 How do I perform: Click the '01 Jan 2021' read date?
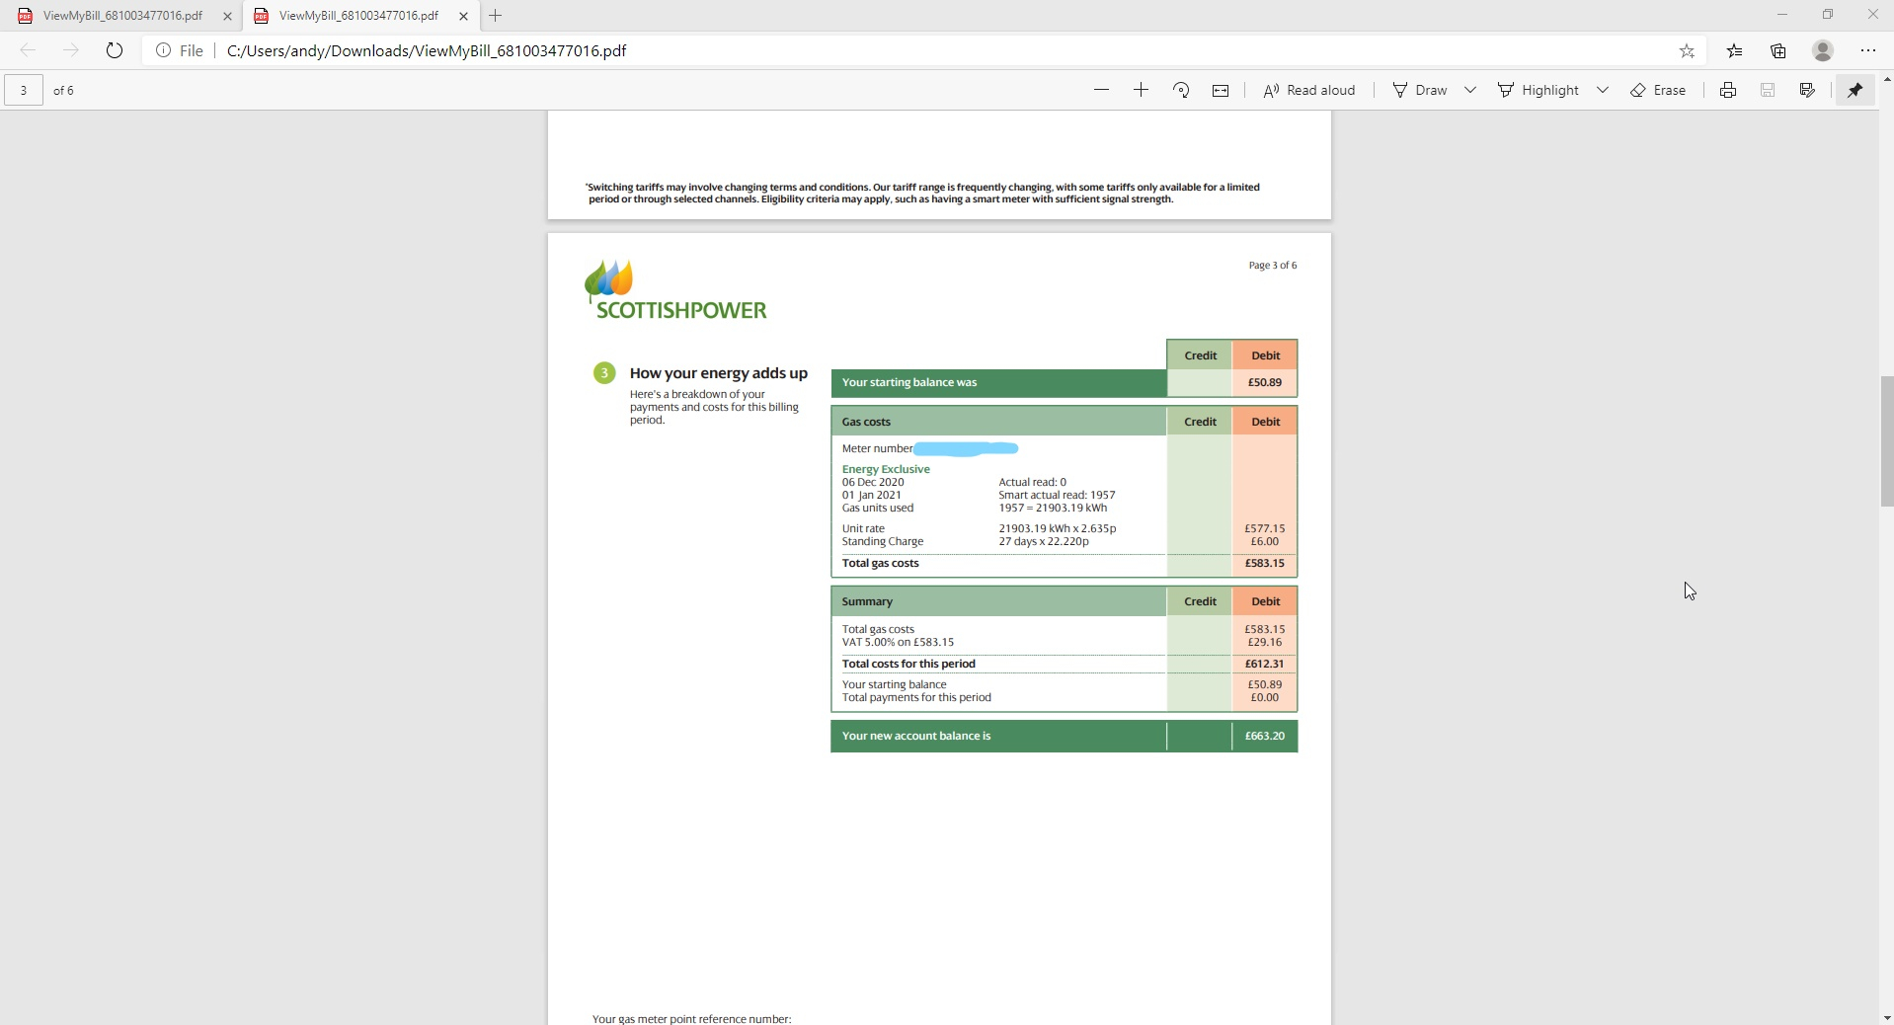pos(871,495)
